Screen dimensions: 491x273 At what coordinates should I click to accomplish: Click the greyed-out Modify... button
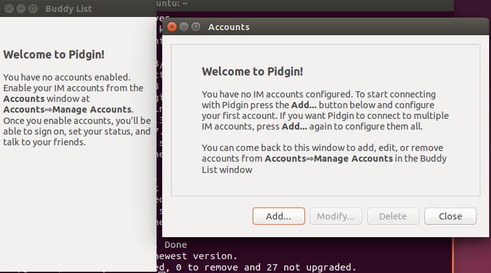click(336, 216)
